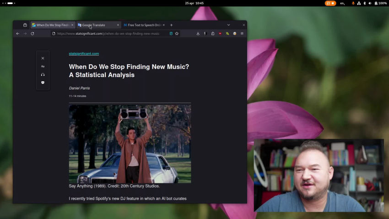The image size is (389, 219).
Task: Open the volume speaker icon
Action: click(x=370, y=3)
